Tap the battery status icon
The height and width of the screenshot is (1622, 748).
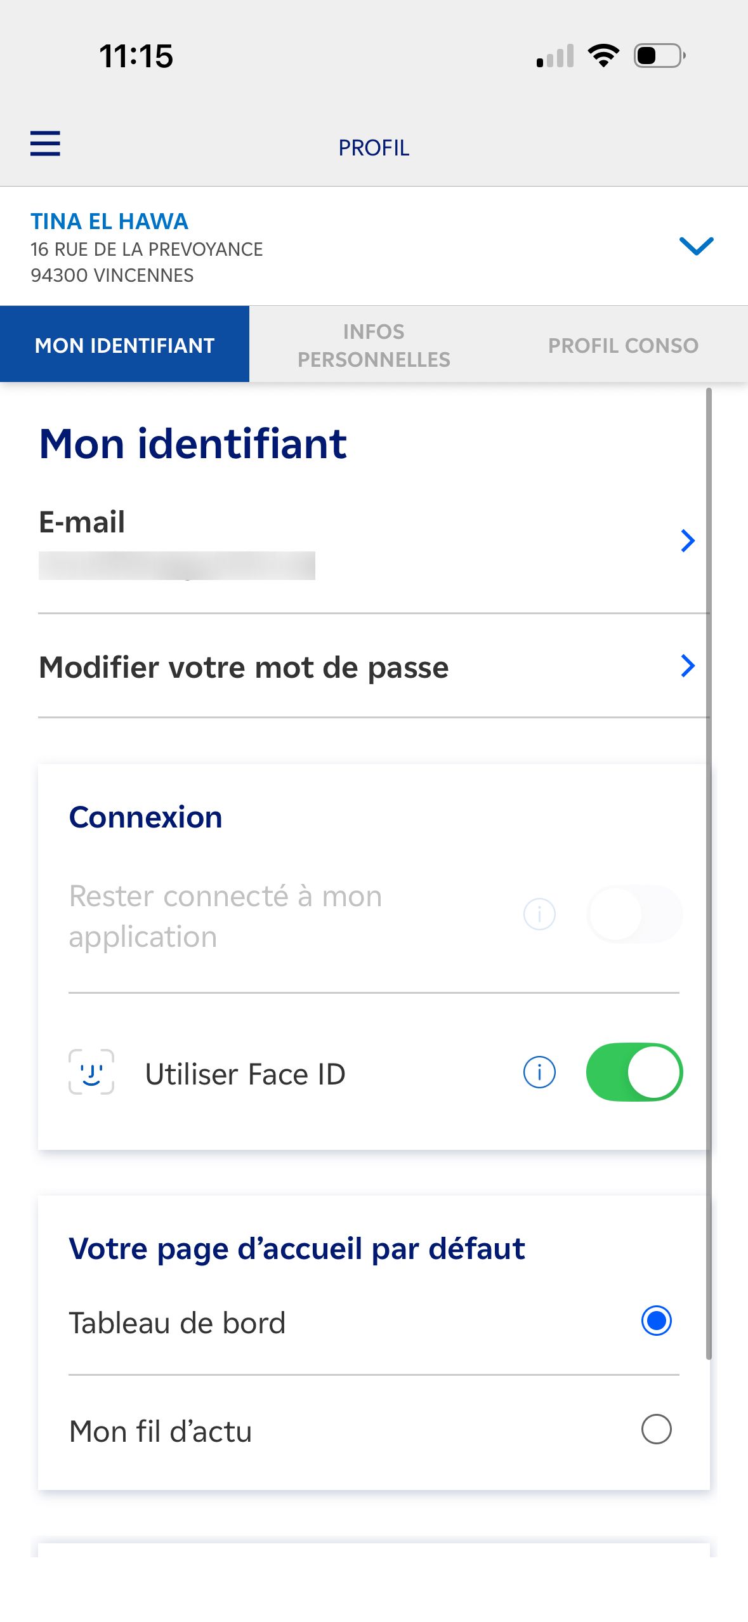pyautogui.click(x=659, y=56)
